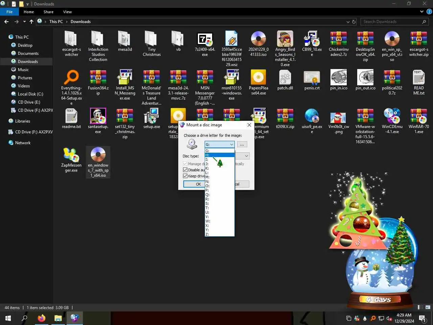Open the Home ribbon tab
The height and width of the screenshot is (325, 433).
29,12
